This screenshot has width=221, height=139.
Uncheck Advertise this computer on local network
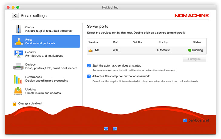click(89, 76)
